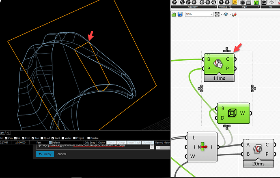This screenshot has width=280, height=178.
Task: Select the box icon on the green component
Action: click(232, 113)
